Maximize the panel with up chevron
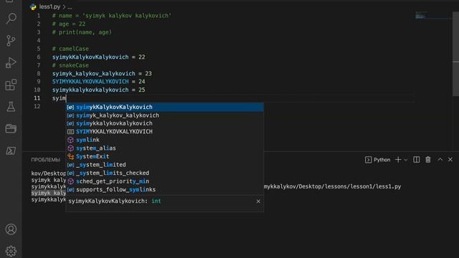 coord(440,159)
